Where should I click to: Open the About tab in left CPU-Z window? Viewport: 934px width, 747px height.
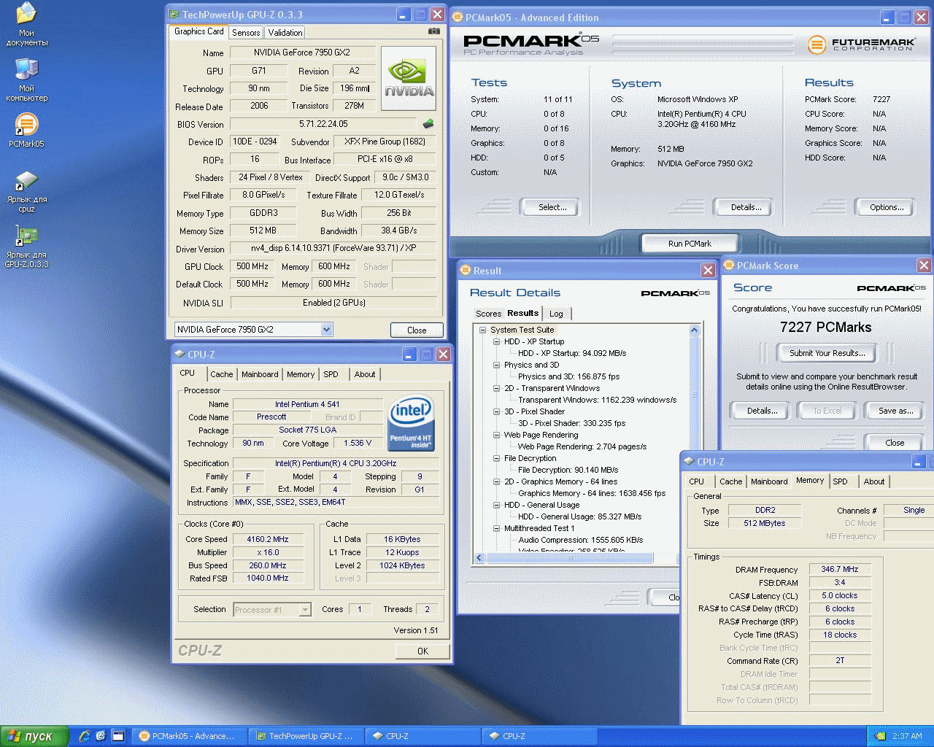[365, 374]
